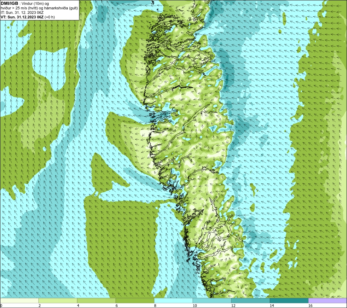The height and width of the screenshot is (308, 347).
Task: Click the '(+0 h)' forecast offset text
Action: [50, 17]
